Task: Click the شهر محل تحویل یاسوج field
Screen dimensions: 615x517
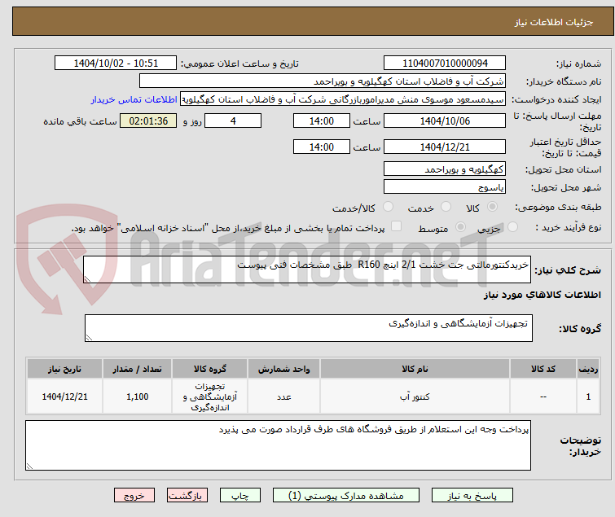Action: click(x=445, y=187)
